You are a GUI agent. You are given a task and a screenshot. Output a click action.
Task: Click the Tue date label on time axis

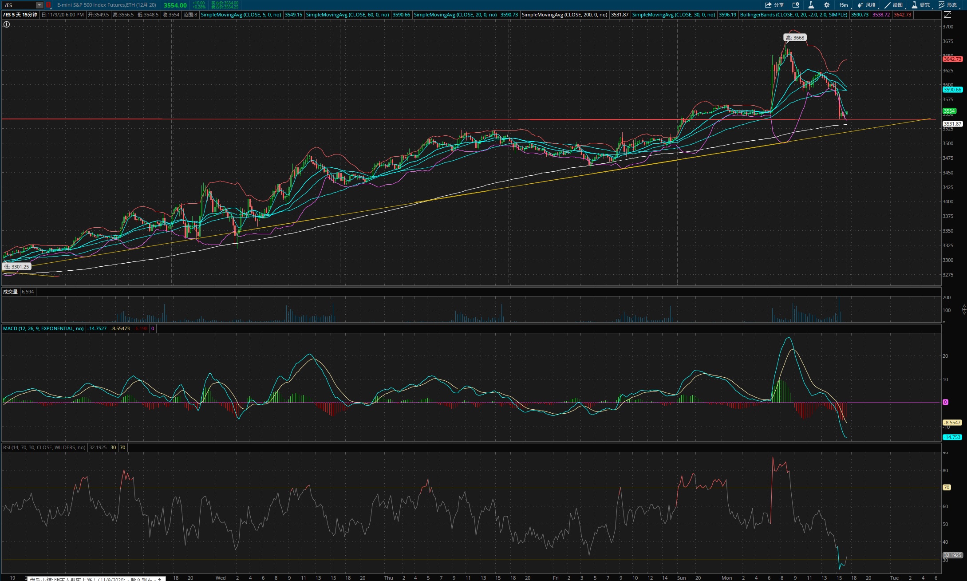(x=895, y=578)
